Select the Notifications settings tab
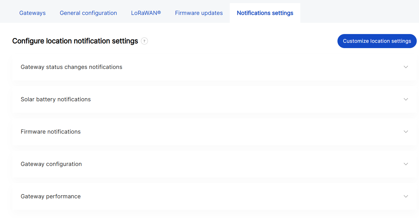The image size is (419, 218). (x=265, y=13)
